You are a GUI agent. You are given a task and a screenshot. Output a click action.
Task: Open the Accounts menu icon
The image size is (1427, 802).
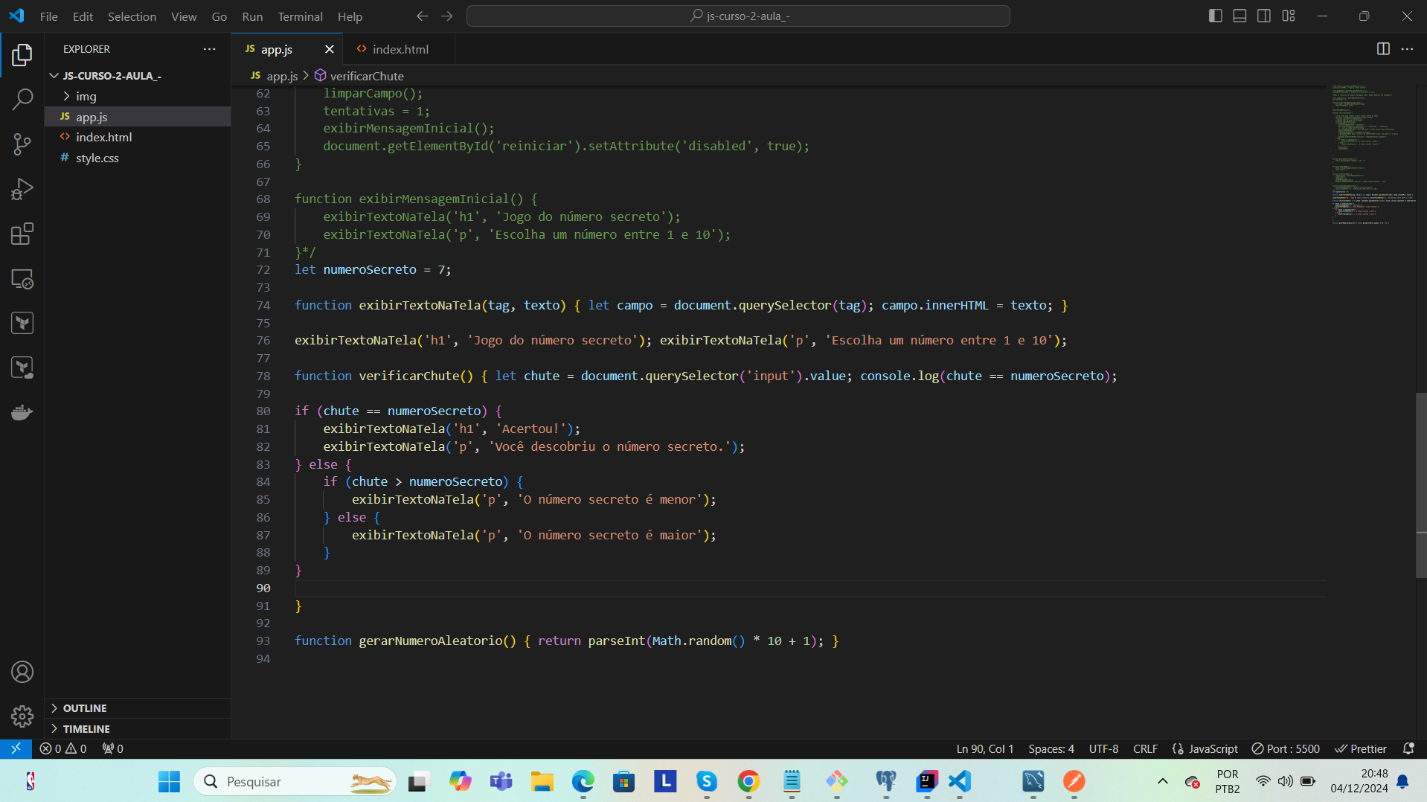point(22,672)
